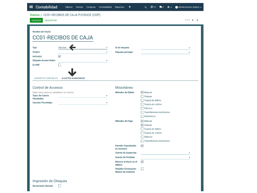Switch to Asientos Contables tab

point(46,78)
